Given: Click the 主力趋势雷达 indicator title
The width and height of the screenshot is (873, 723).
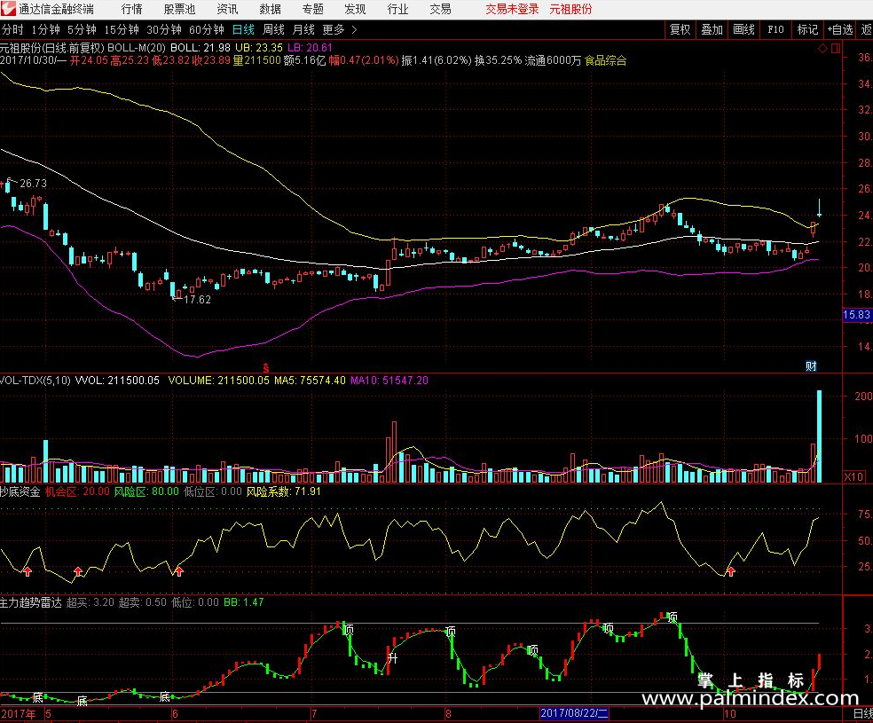Looking at the screenshot, I should click(31, 602).
